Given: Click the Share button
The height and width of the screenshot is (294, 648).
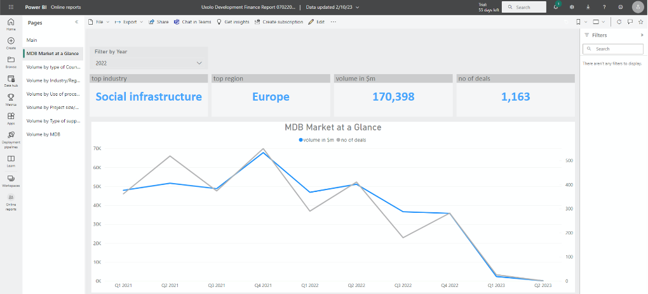Looking at the screenshot, I should (159, 22).
